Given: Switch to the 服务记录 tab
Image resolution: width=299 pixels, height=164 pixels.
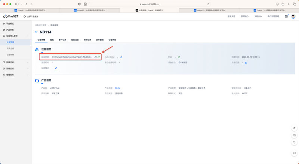Looking at the screenshot, I should pyautogui.click(x=75, y=40).
